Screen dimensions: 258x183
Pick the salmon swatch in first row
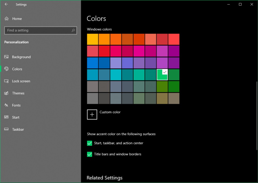pyautogui.click(x=151, y=39)
